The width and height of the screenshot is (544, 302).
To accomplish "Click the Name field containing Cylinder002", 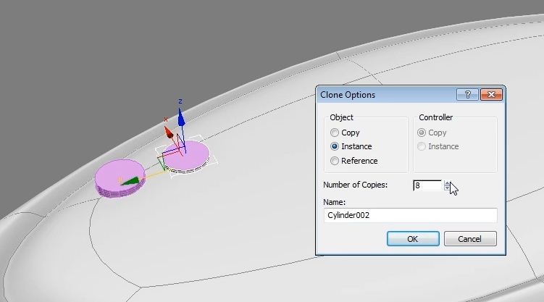I will 410,215.
